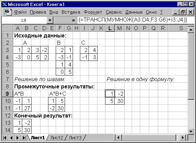The width and height of the screenshot is (196, 143).
Task: Click the horizontal scrollbar thumb
Action: 149,138
